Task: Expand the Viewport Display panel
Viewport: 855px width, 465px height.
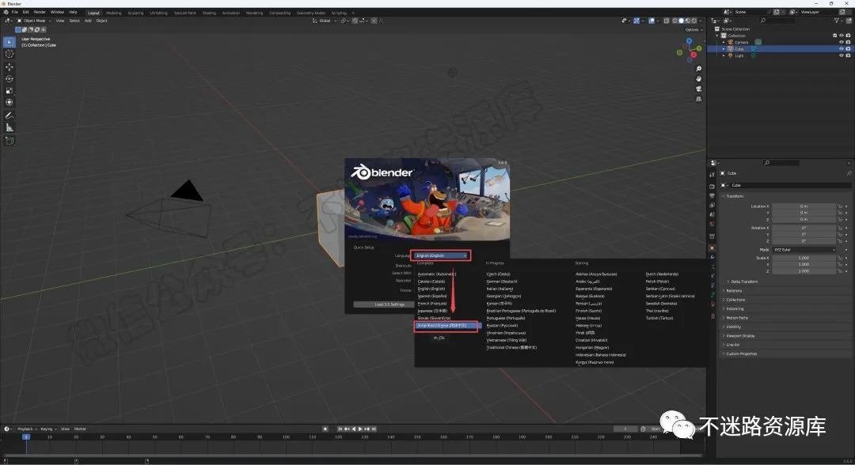Action: [x=739, y=336]
